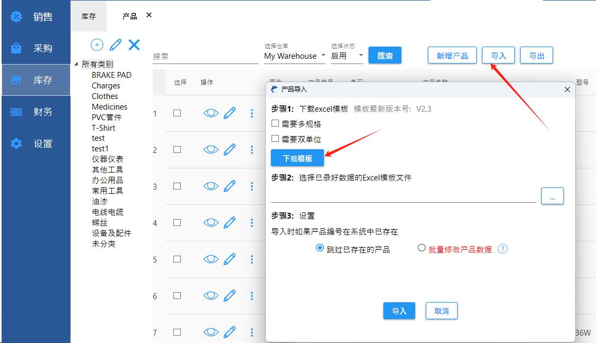The image size is (596, 343).
Task: Click the Excel file path input field
Action: (x=403, y=196)
